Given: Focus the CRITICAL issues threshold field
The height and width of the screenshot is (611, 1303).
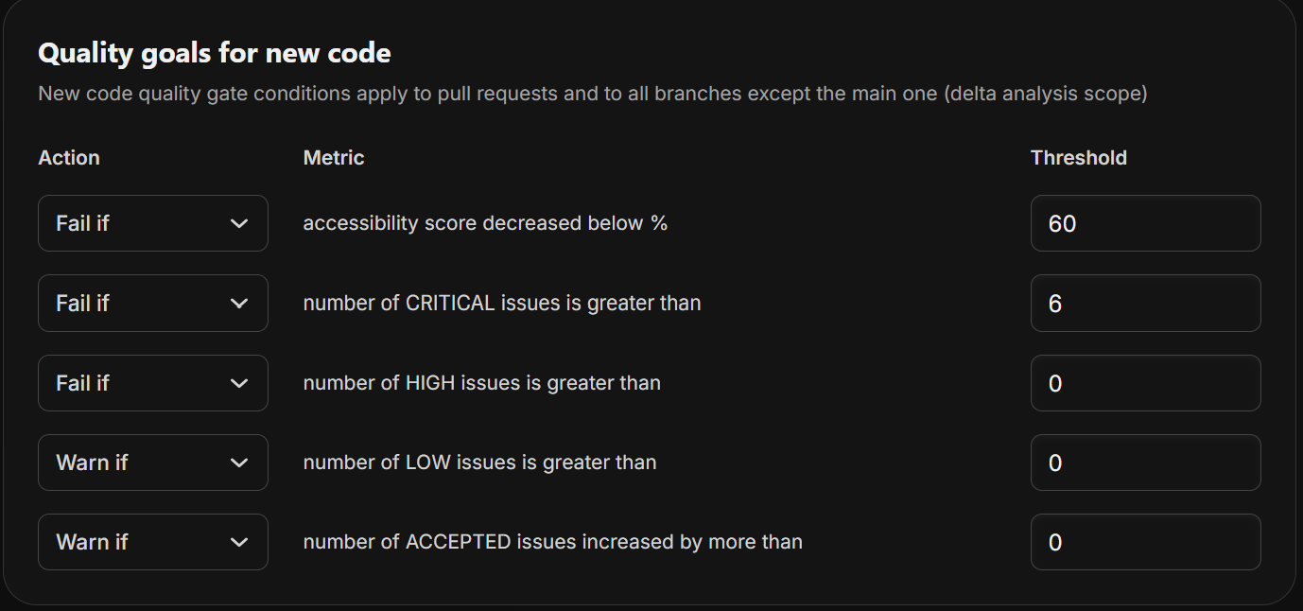Looking at the screenshot, I should point(1145,303).
